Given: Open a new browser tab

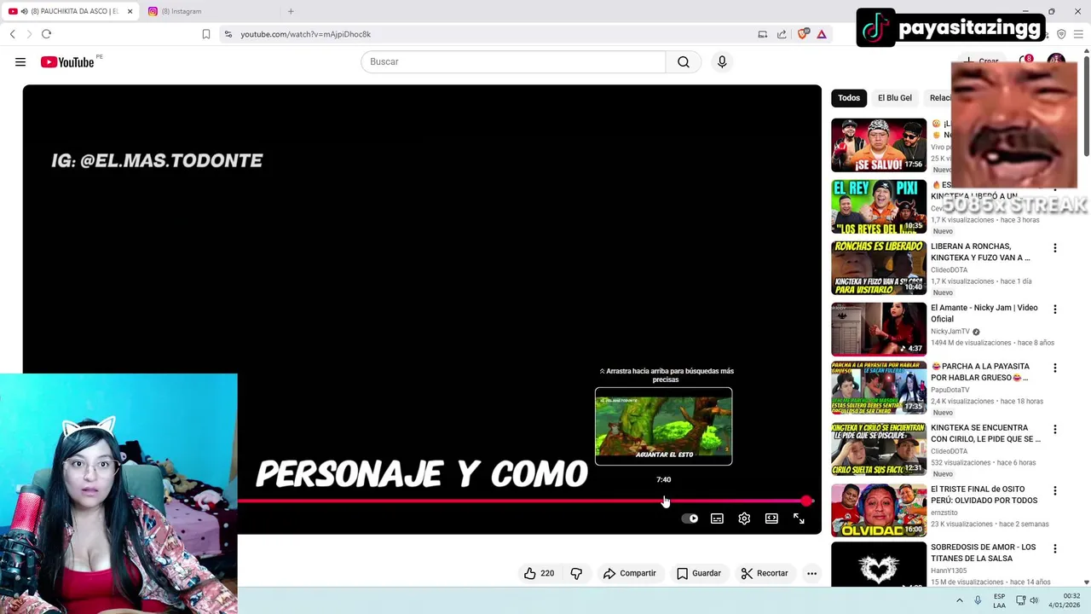Looking at the screenshot, I should click(291, 11).
